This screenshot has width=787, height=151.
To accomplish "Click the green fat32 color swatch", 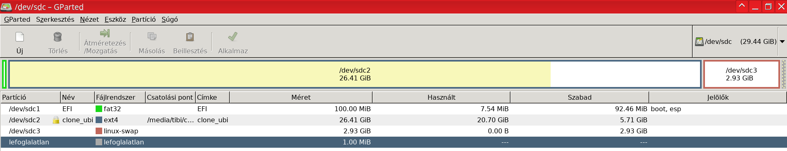I will click(99, 109).
